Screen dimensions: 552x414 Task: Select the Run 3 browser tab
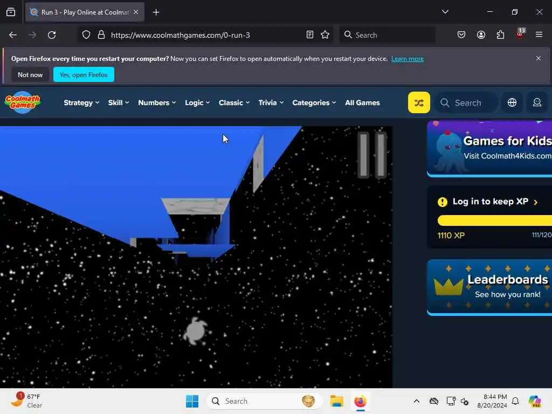coord(85,12)
